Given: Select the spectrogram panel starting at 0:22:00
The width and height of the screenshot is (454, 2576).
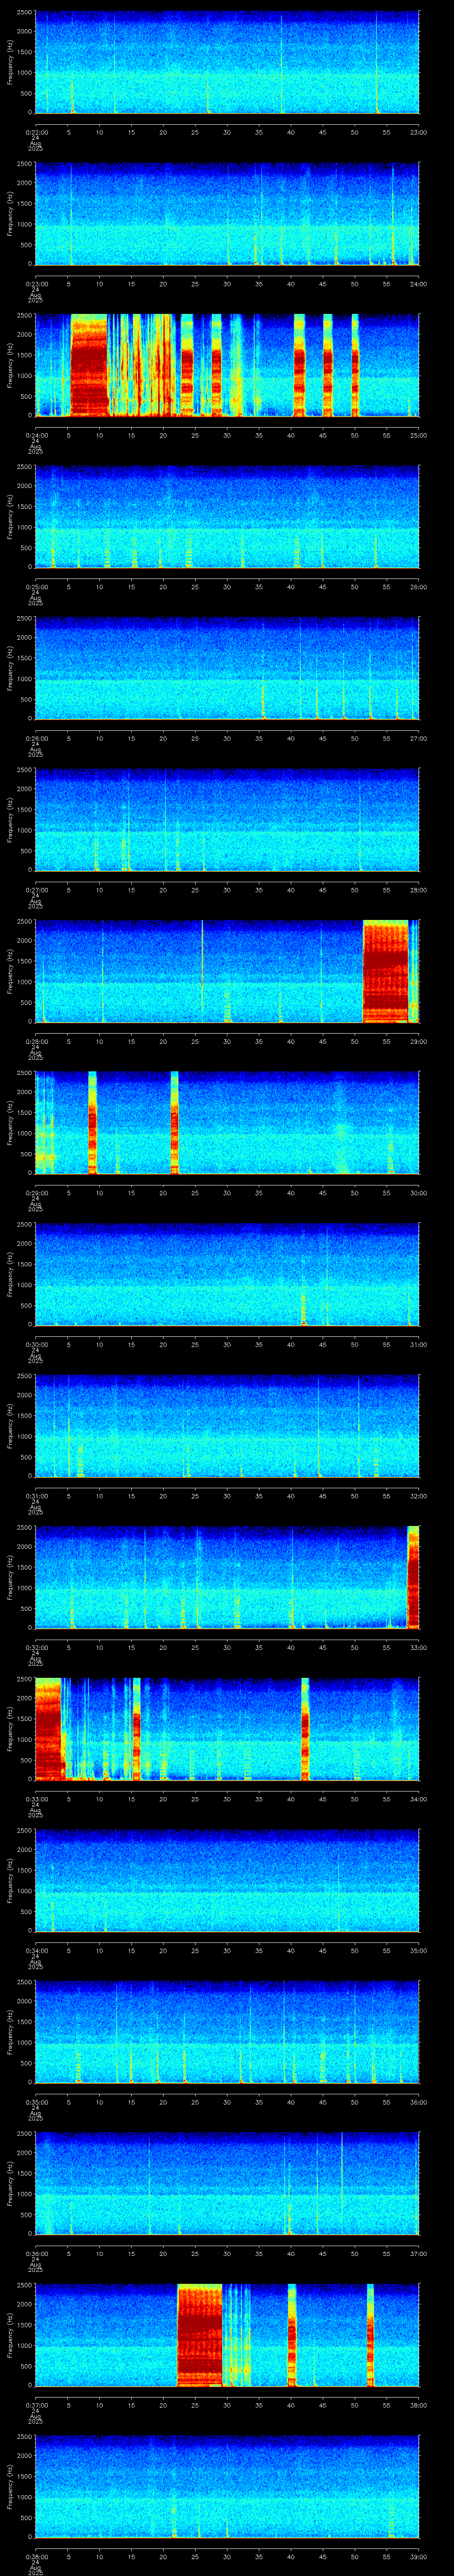Looking at the screenshot, I should pyautogui.click(x=227, y=62).
